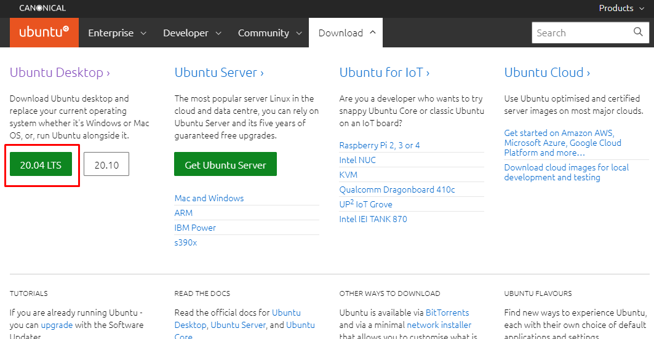Image resolution: width=654 pixels, height=339 pixels.
Task: Open the Ubuntu Cloud heading link
Action: point(547,73)
